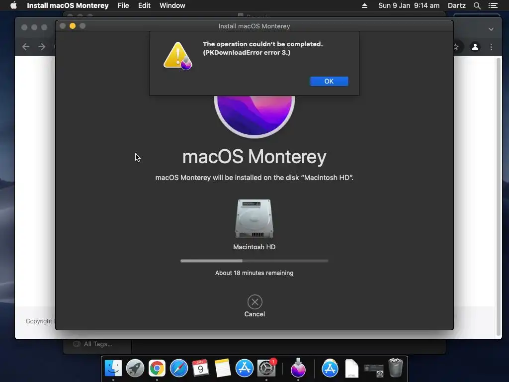Click the eject icon in the menu bar
The image size is (509, 382).
(364, 5)
